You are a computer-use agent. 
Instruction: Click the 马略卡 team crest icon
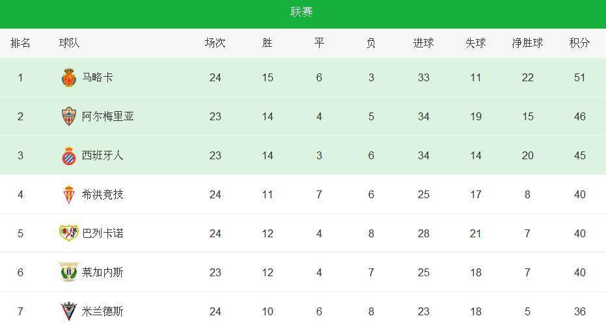coord(69,77)
